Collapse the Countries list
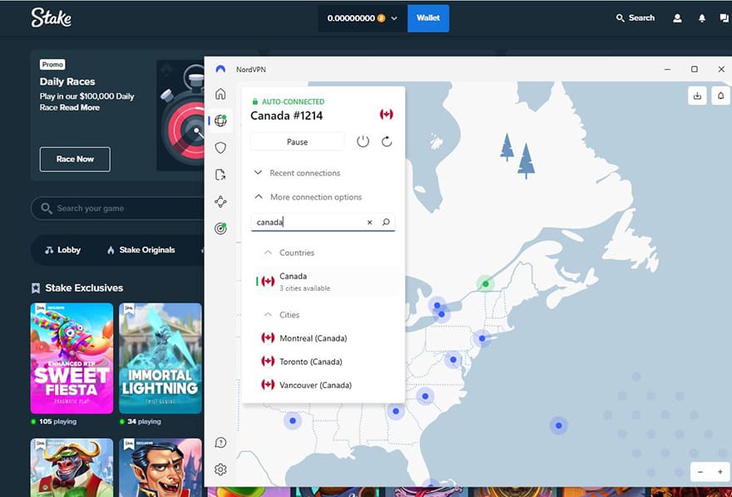This screenshot has width=732, height=497. (268, 252)
